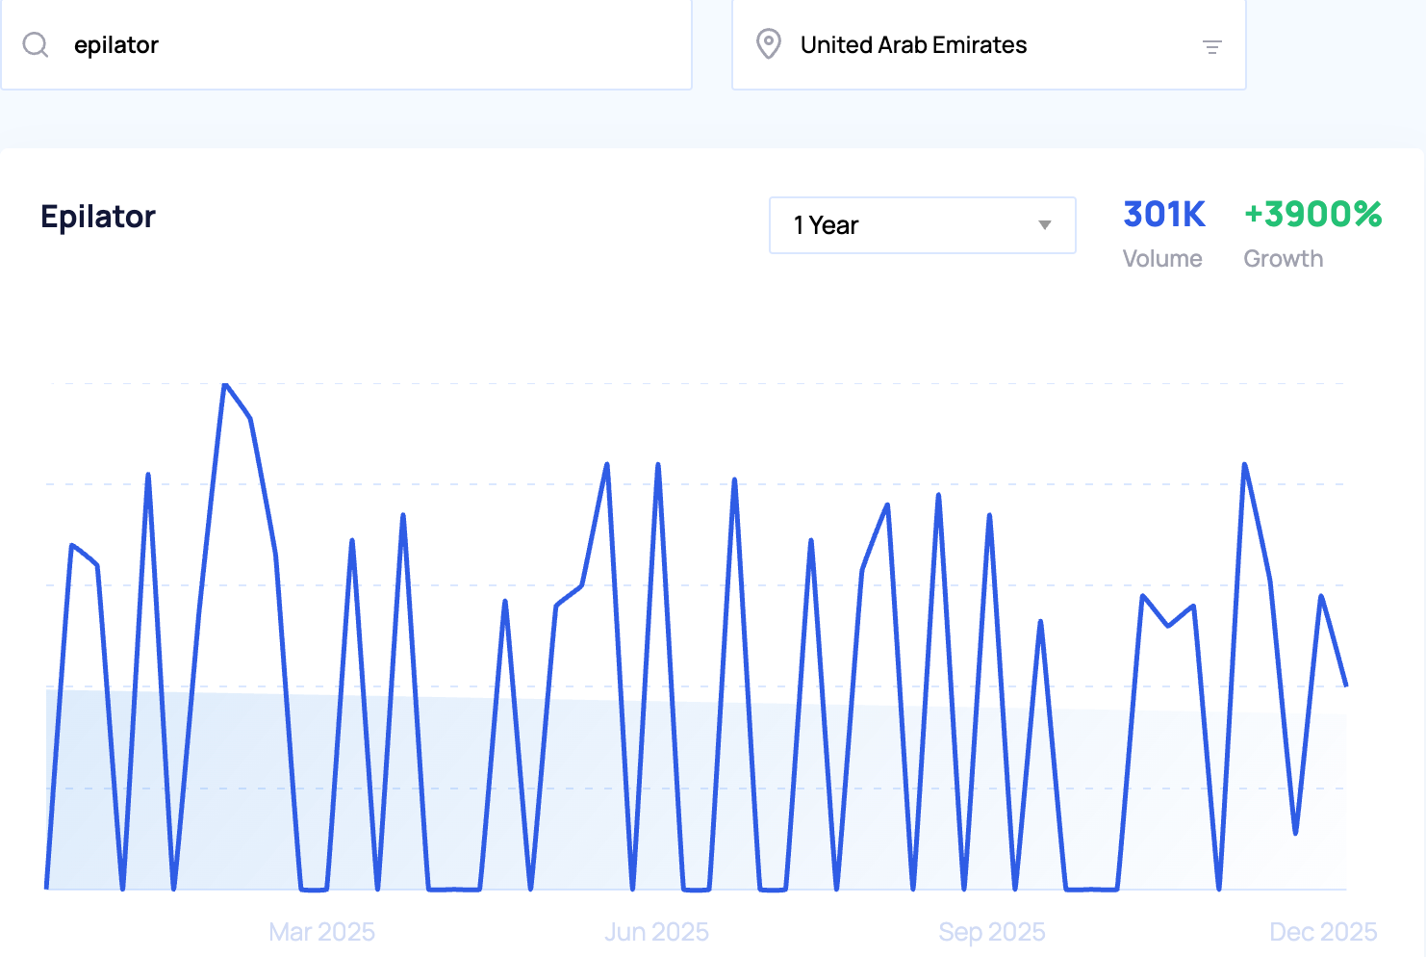Click the Epilator chart heading
1426x957 pixels.
[x=98, y=217]
